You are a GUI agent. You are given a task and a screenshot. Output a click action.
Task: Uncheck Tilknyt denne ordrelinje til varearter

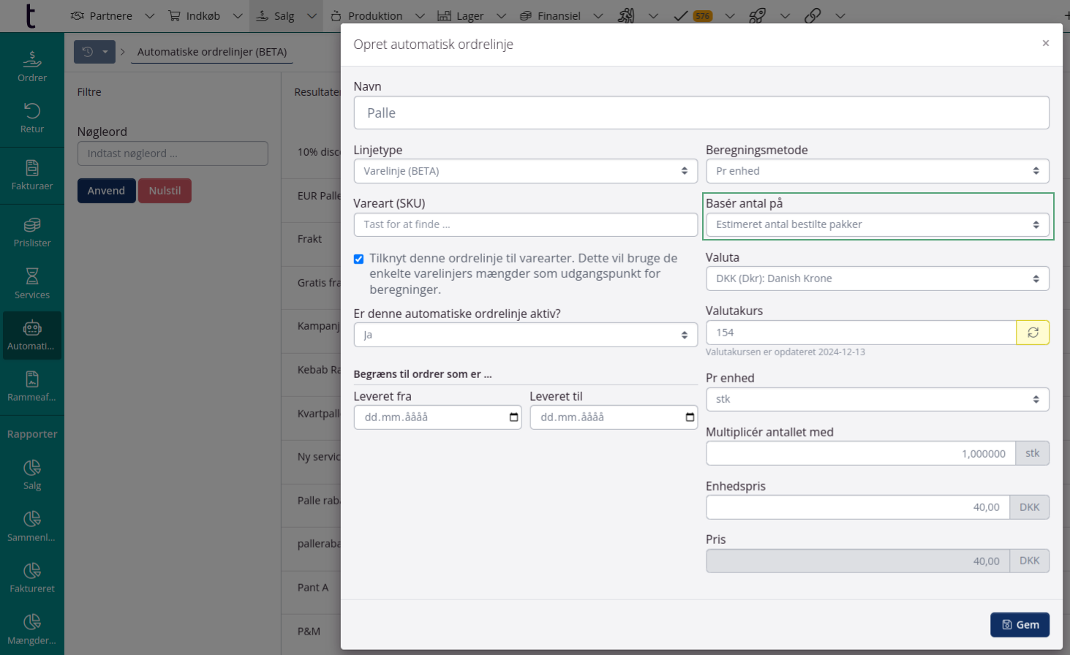[358, 259]
